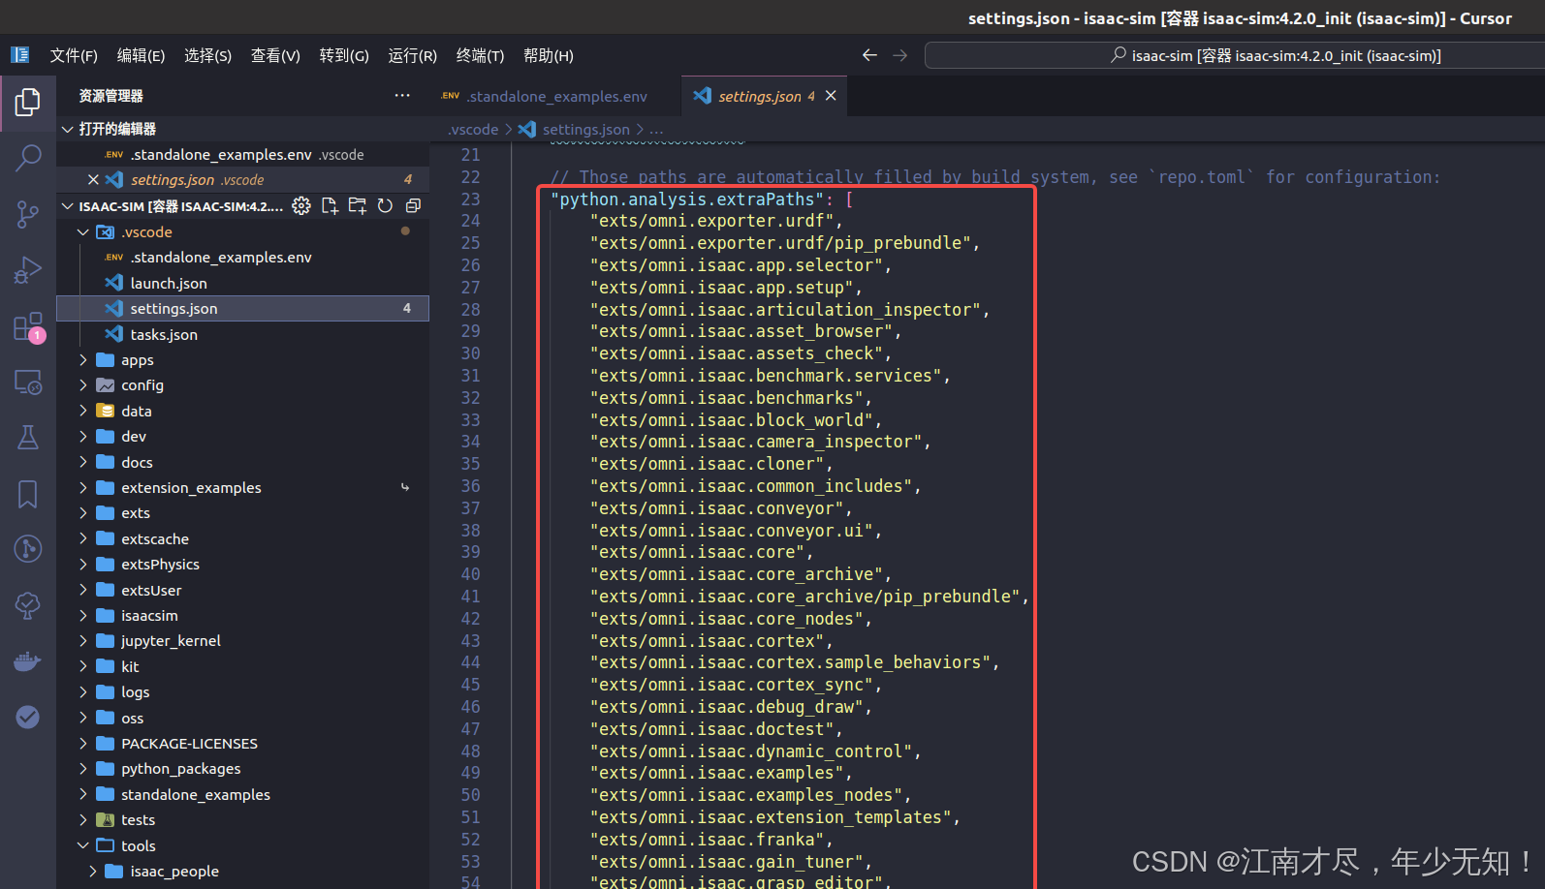Open the Remote Explorer view
Screen dimensions: 1545x889
coord(27,383)
